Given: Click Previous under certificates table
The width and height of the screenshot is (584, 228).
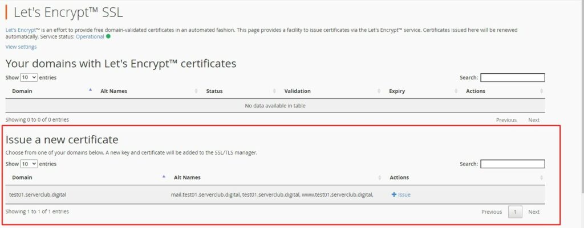Looking at the screenshot, I should coord(506,120).
